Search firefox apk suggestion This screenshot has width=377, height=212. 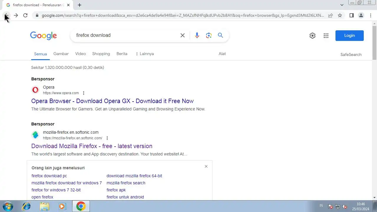coord(116,190)
